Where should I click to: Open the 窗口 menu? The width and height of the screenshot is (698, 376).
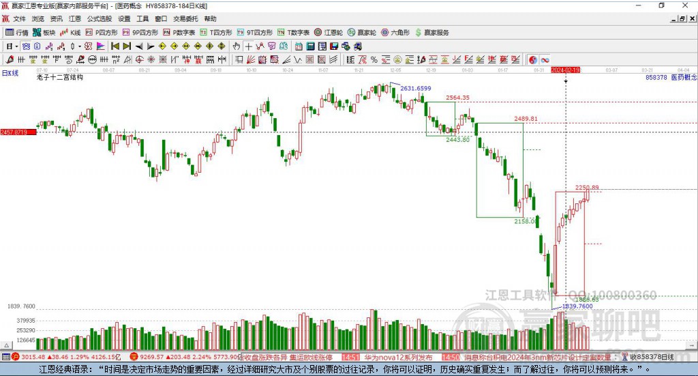point(161,18)
